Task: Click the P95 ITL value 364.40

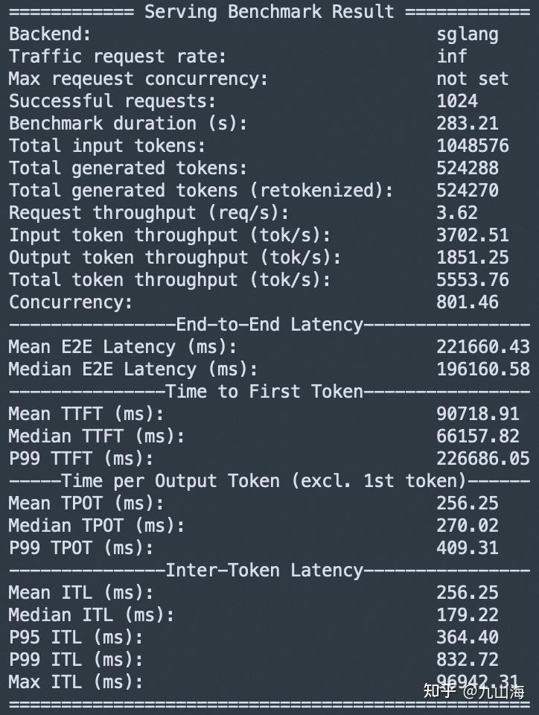Action: pos(468,638)
